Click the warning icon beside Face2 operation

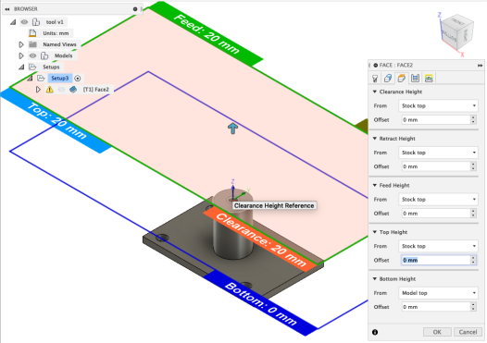tap(49, 90)
